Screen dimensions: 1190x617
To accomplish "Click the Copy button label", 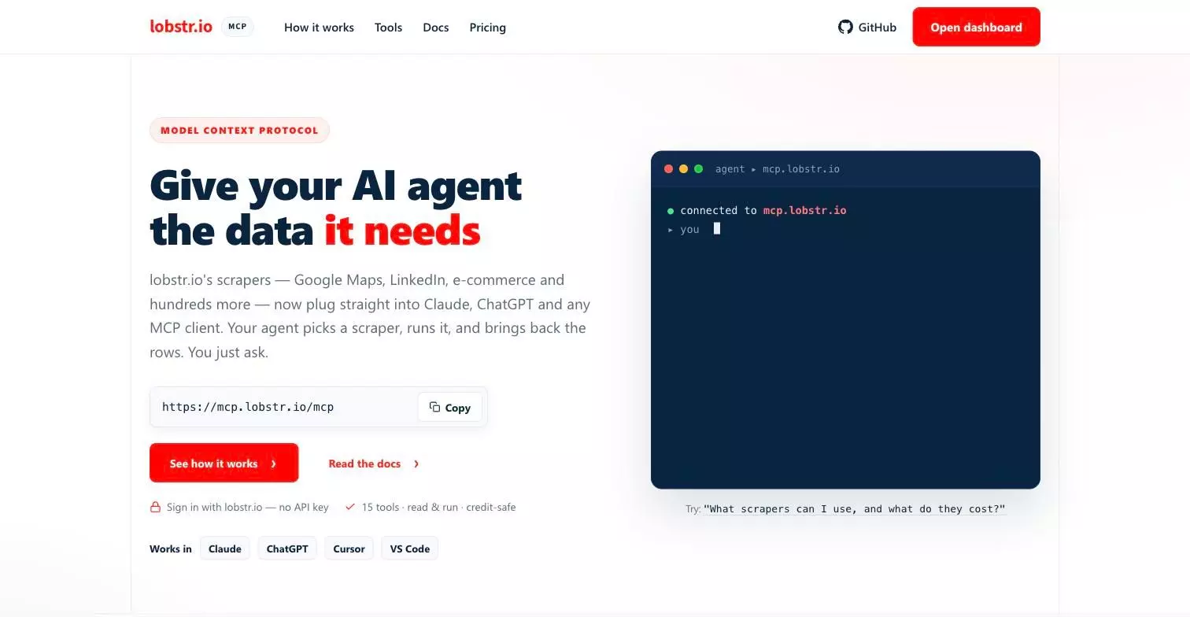I will (457, 408).
